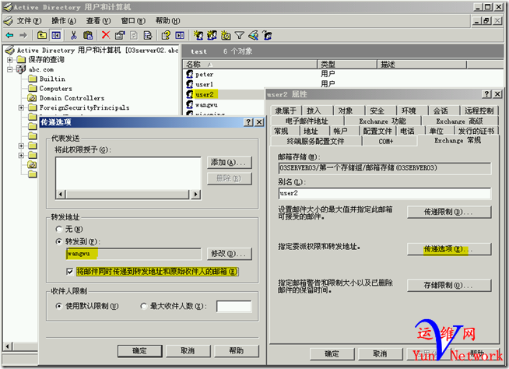Image resolution: width=509 pixels, height=369 pixels.
Task: Click the Export list toolbar icon
Action: (x=148, y=35)
